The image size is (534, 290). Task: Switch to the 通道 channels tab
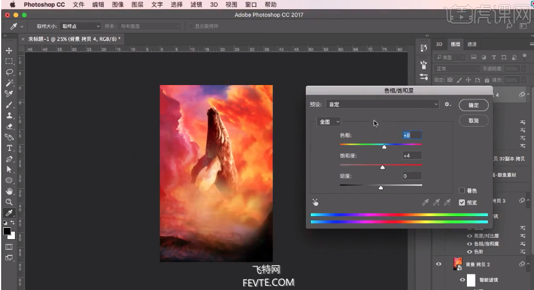[x=472, y=44]
